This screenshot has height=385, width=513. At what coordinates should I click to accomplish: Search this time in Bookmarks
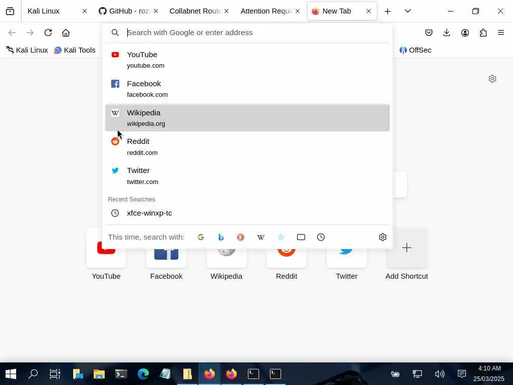(281, 237)
